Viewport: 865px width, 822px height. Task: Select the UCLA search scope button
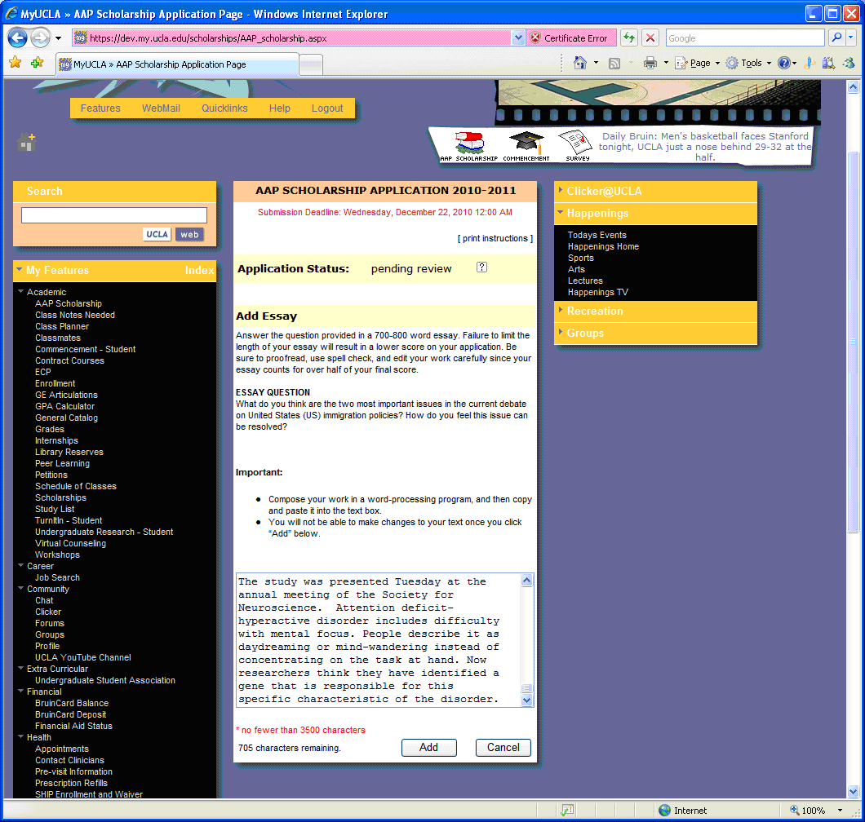(x=157, y=235)
